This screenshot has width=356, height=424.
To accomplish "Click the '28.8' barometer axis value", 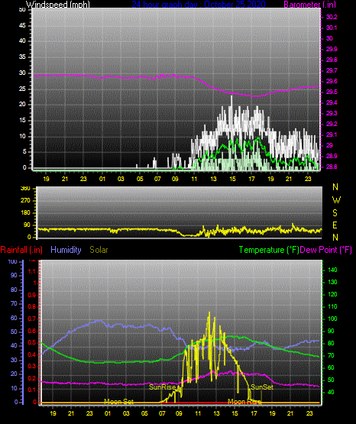I will click(x=332, y=167).
